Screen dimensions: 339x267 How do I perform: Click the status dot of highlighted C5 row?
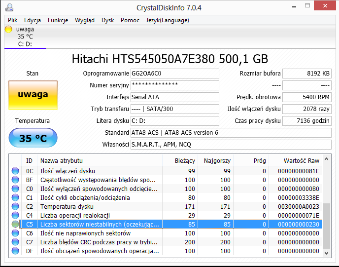point(15,224)
